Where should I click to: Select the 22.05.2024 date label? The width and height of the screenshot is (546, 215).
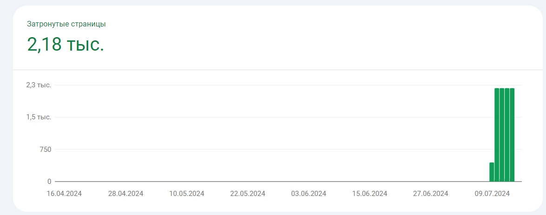[x=248, y=194]
